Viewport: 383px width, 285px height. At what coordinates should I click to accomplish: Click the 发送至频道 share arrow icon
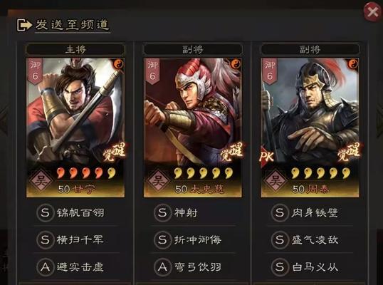point(24,25)
